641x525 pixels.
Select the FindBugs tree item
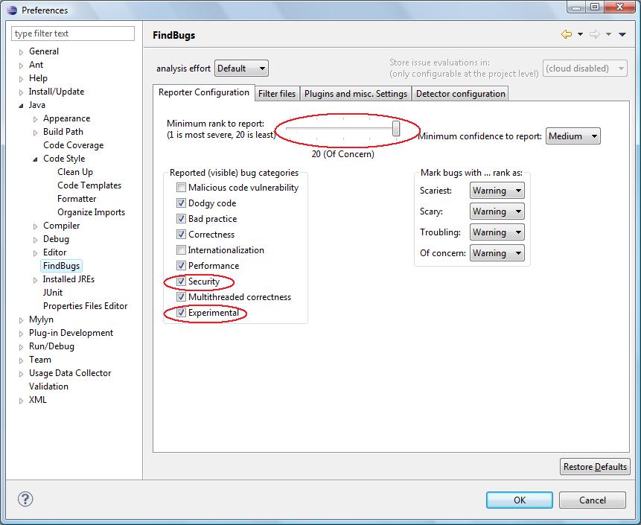61,266
